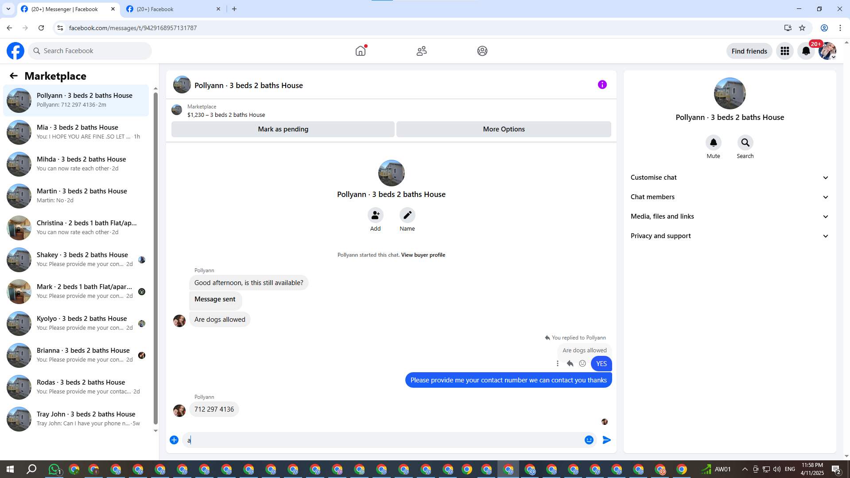Add people to the chat
Viewport: 850px width, 478px height.
point(375,215)
